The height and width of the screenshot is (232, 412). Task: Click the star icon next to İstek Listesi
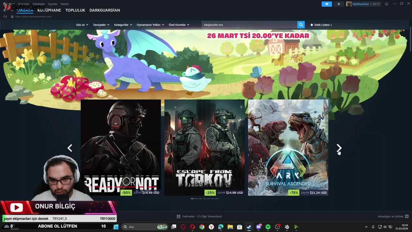(312, 25)
